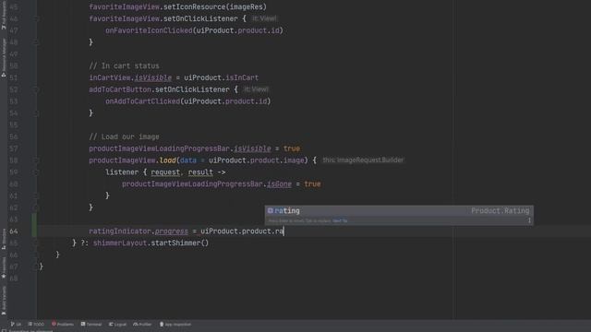Click the tool window toggle at bottom-left corner
The width and height of the screenshot is (591, 332).
tap(4, 330)
